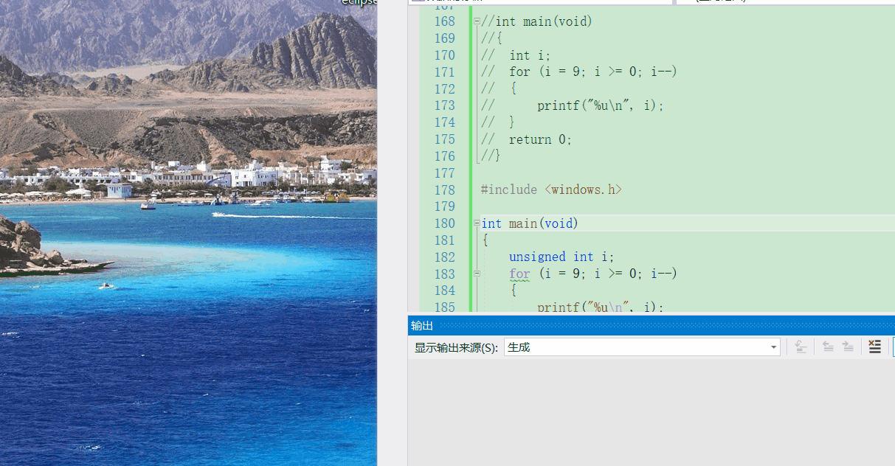The image size is (895, 466).
Task: Collapse the commented main block at line 168
Action: pos(477,21)
